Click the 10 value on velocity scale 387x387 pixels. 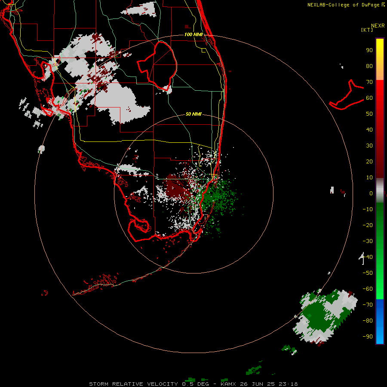(x=369, y=178)
